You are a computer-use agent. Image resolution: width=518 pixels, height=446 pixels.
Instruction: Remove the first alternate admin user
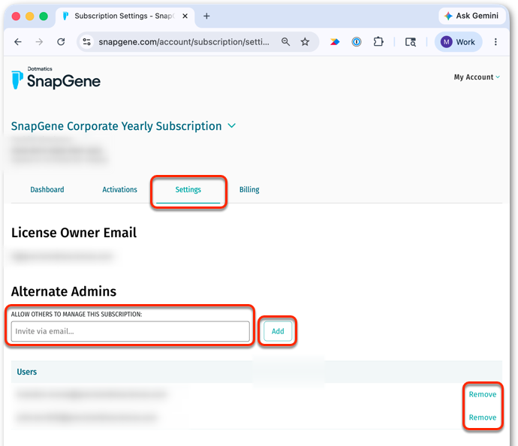483,394
